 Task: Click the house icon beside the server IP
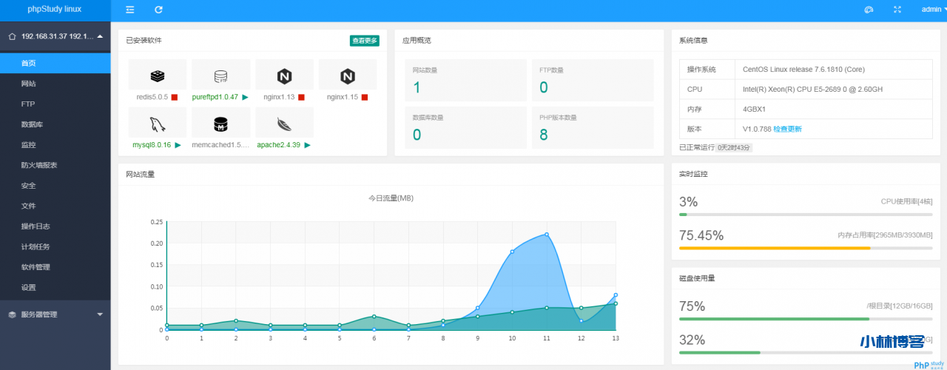click(12, 36)
